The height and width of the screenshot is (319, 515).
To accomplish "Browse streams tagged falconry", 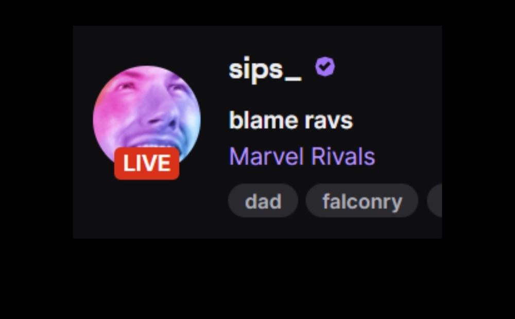I will tap(362, 201).
